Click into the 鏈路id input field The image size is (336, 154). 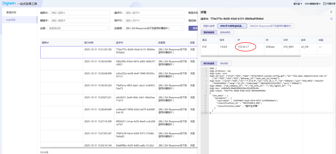click(80, 13)
